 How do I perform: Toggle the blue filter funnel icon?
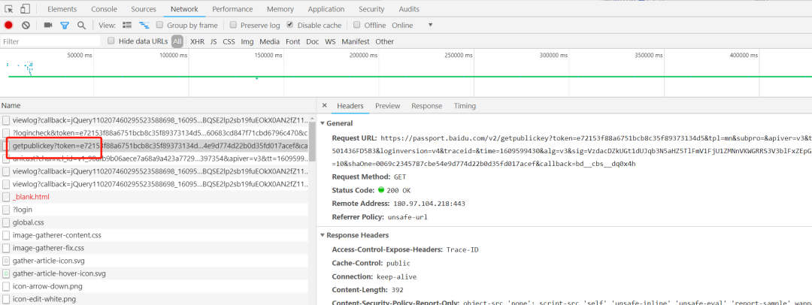[x=65, y=25]
